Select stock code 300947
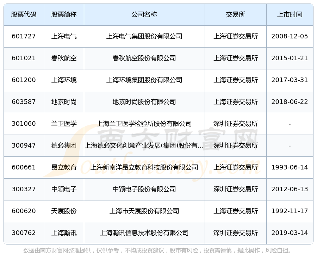This screenshot has height=260, width=317. click(24, 146)
